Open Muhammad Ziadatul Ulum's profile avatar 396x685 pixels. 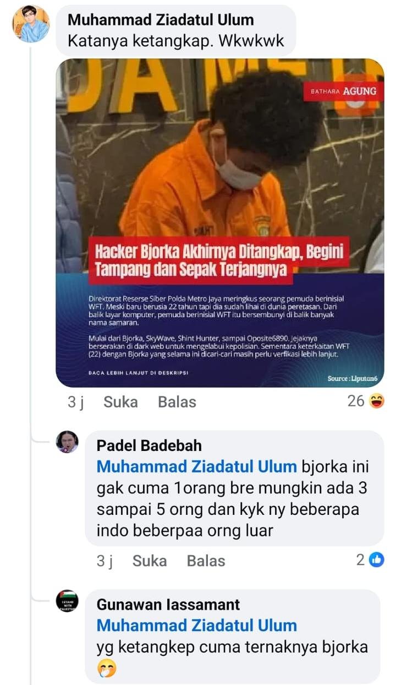coord(31,24)
